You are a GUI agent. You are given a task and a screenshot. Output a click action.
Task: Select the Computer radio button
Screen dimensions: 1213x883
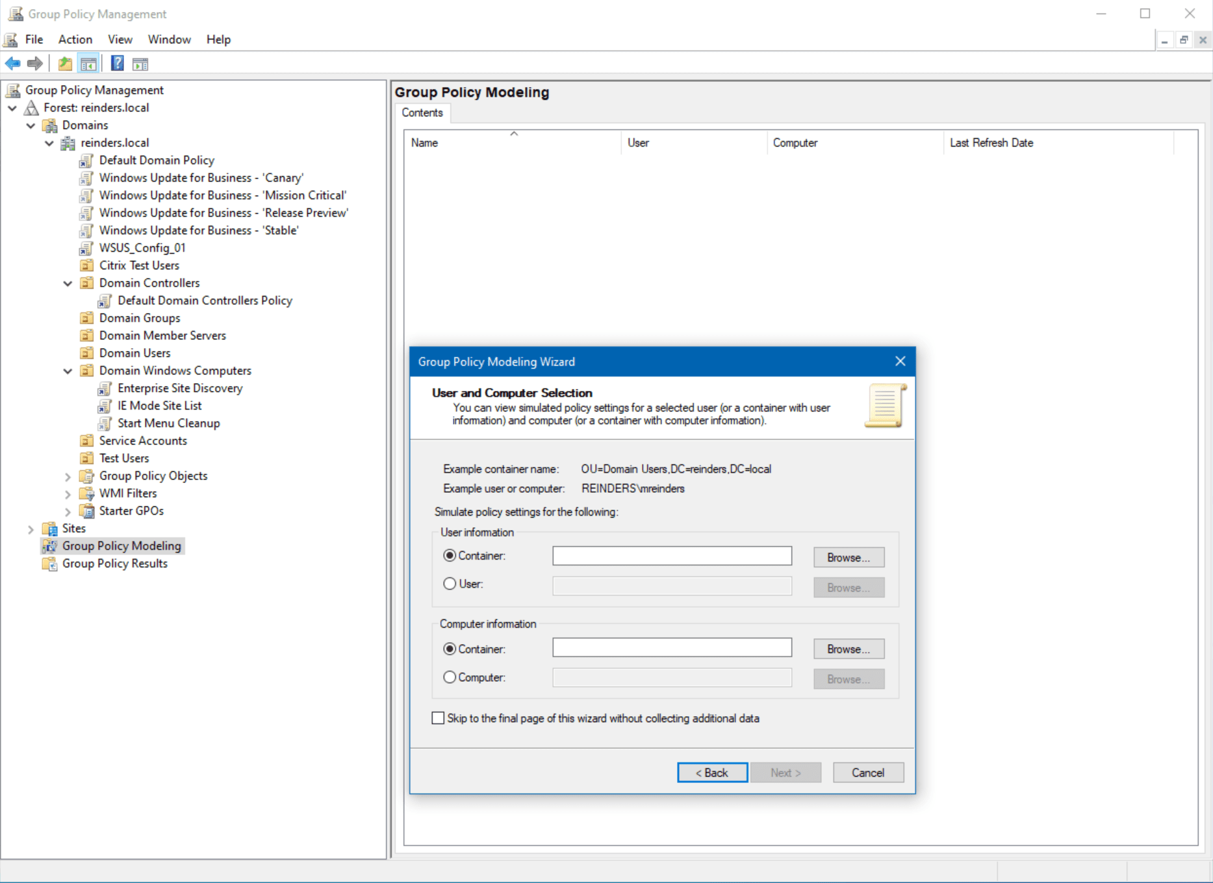[450, 677]
